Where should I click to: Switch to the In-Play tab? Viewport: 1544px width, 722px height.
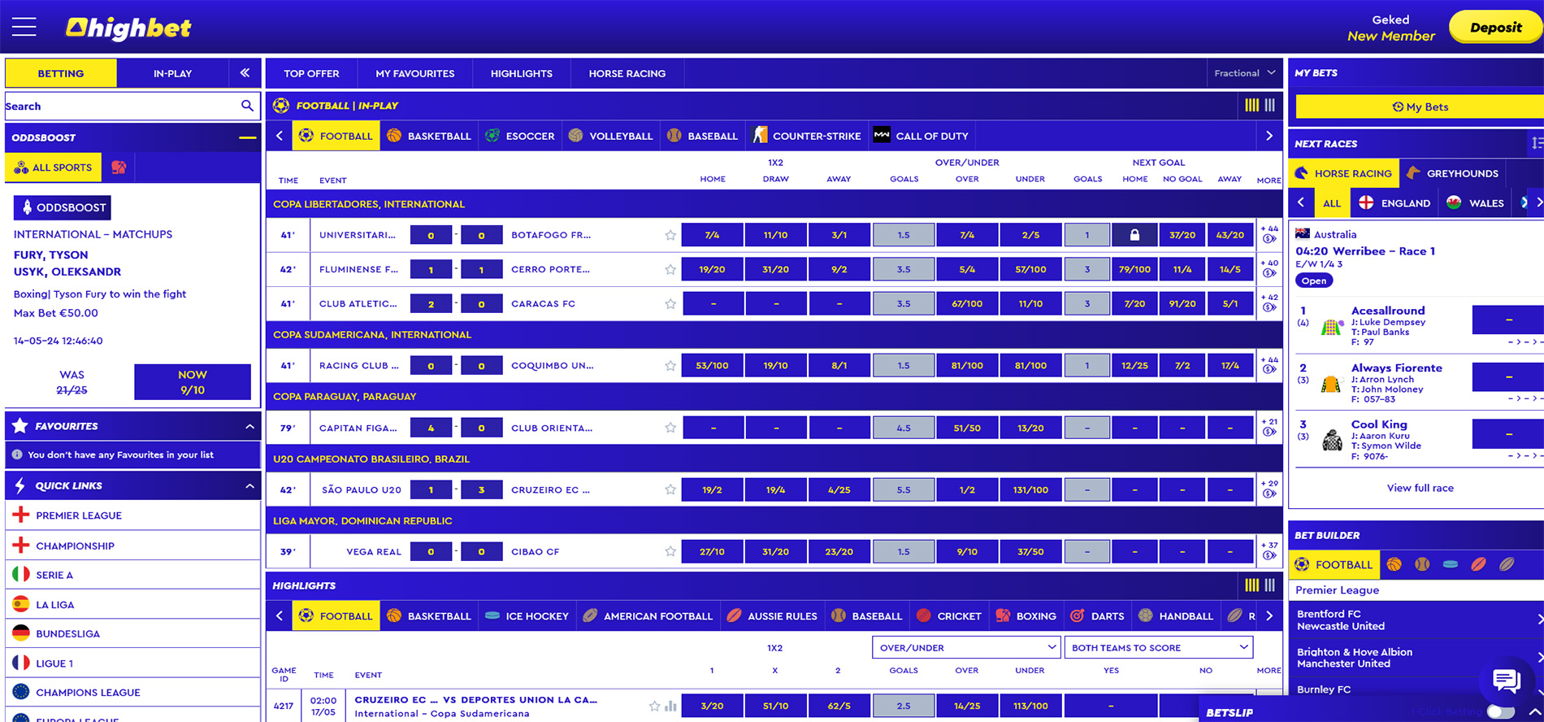coord(172,73)
